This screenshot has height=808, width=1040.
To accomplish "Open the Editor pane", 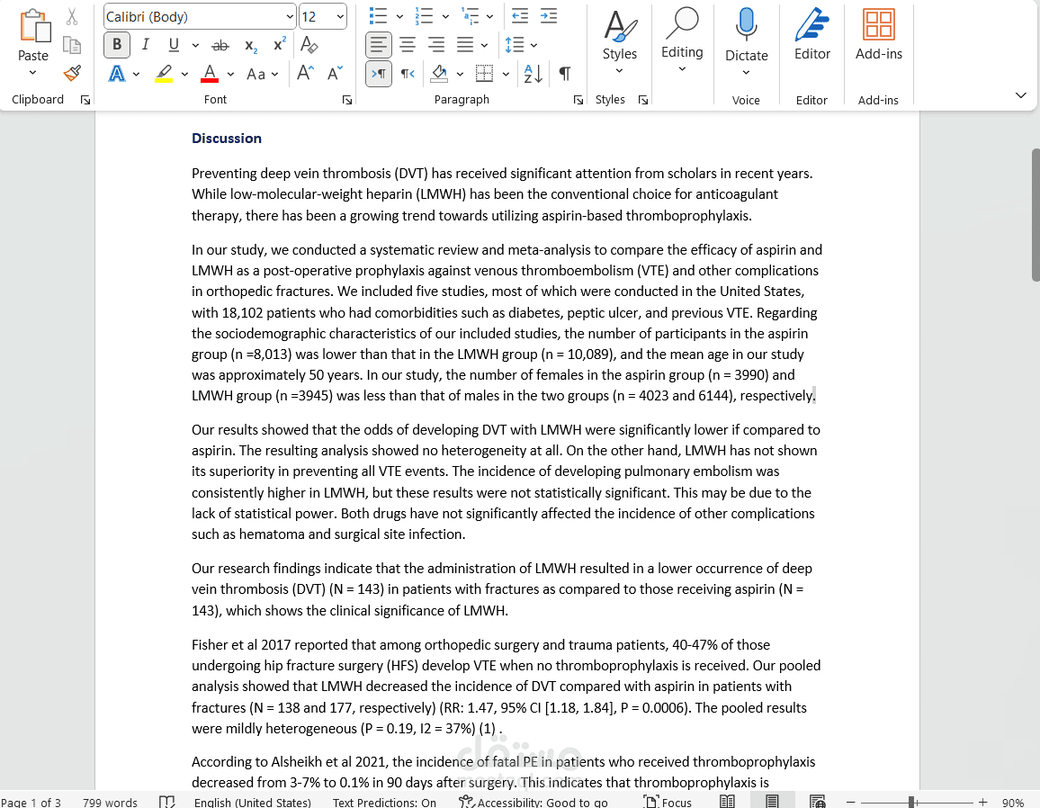I will click(812, 34).
